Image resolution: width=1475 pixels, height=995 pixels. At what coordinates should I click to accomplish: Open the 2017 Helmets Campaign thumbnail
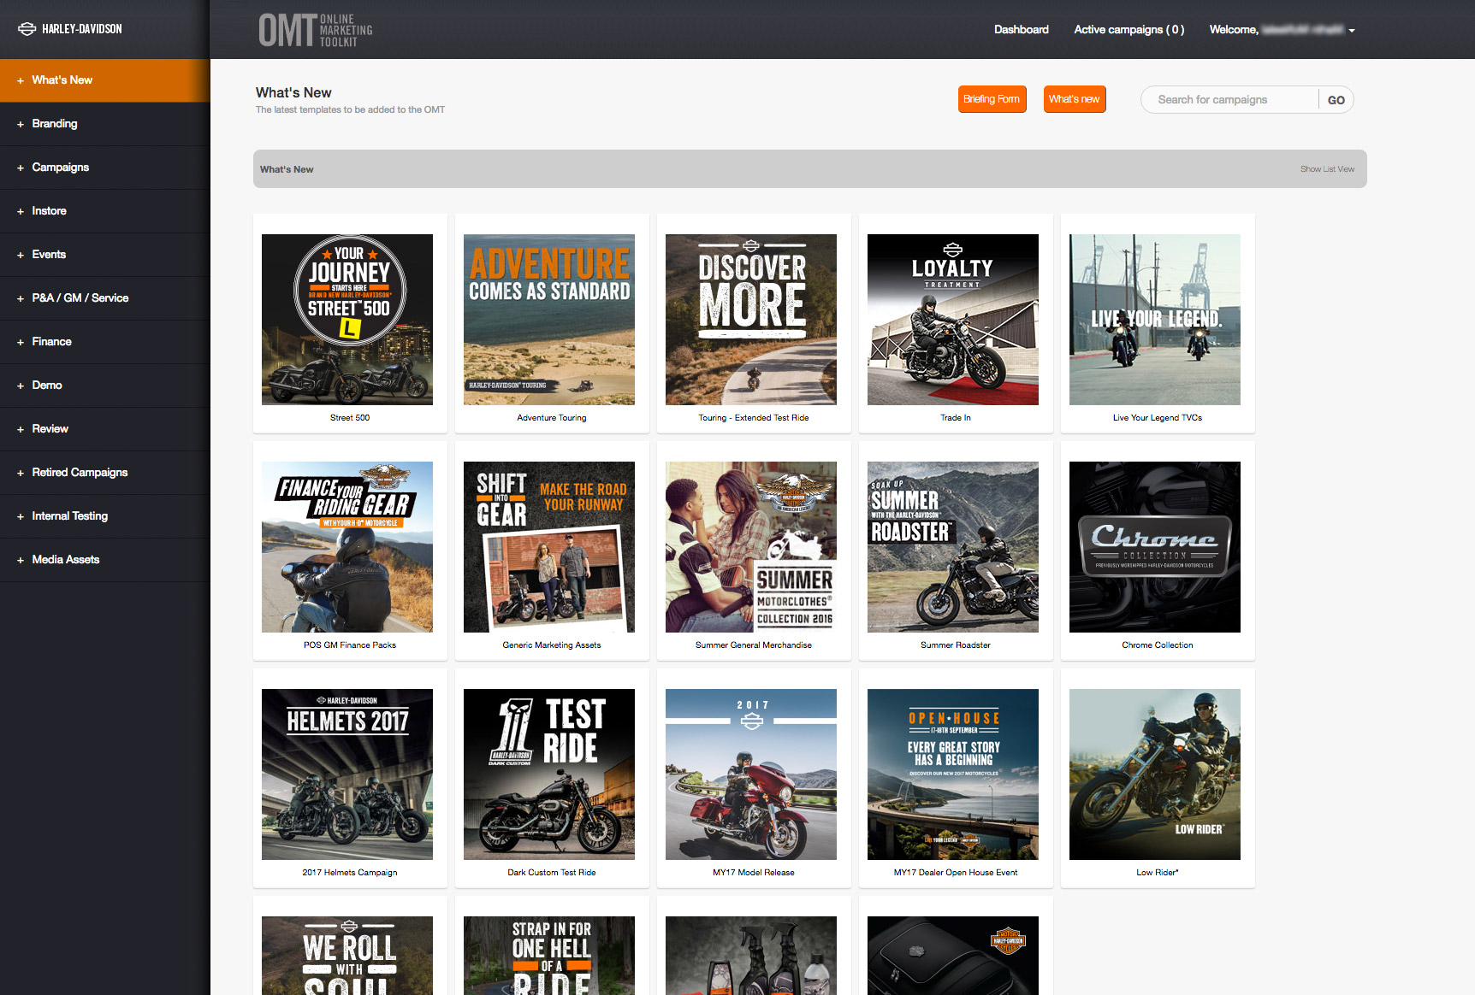coord(347,774)
